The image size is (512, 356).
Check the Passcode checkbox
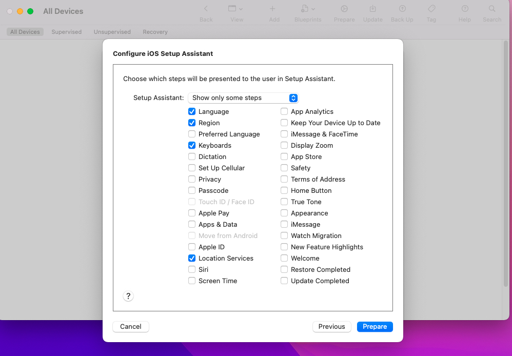point(192,190)
